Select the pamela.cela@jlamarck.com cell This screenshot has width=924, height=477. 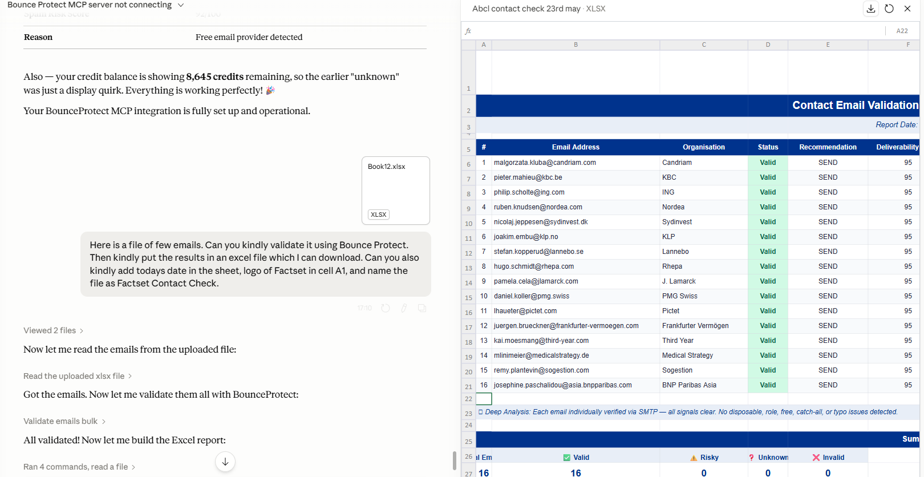(576, 281)
